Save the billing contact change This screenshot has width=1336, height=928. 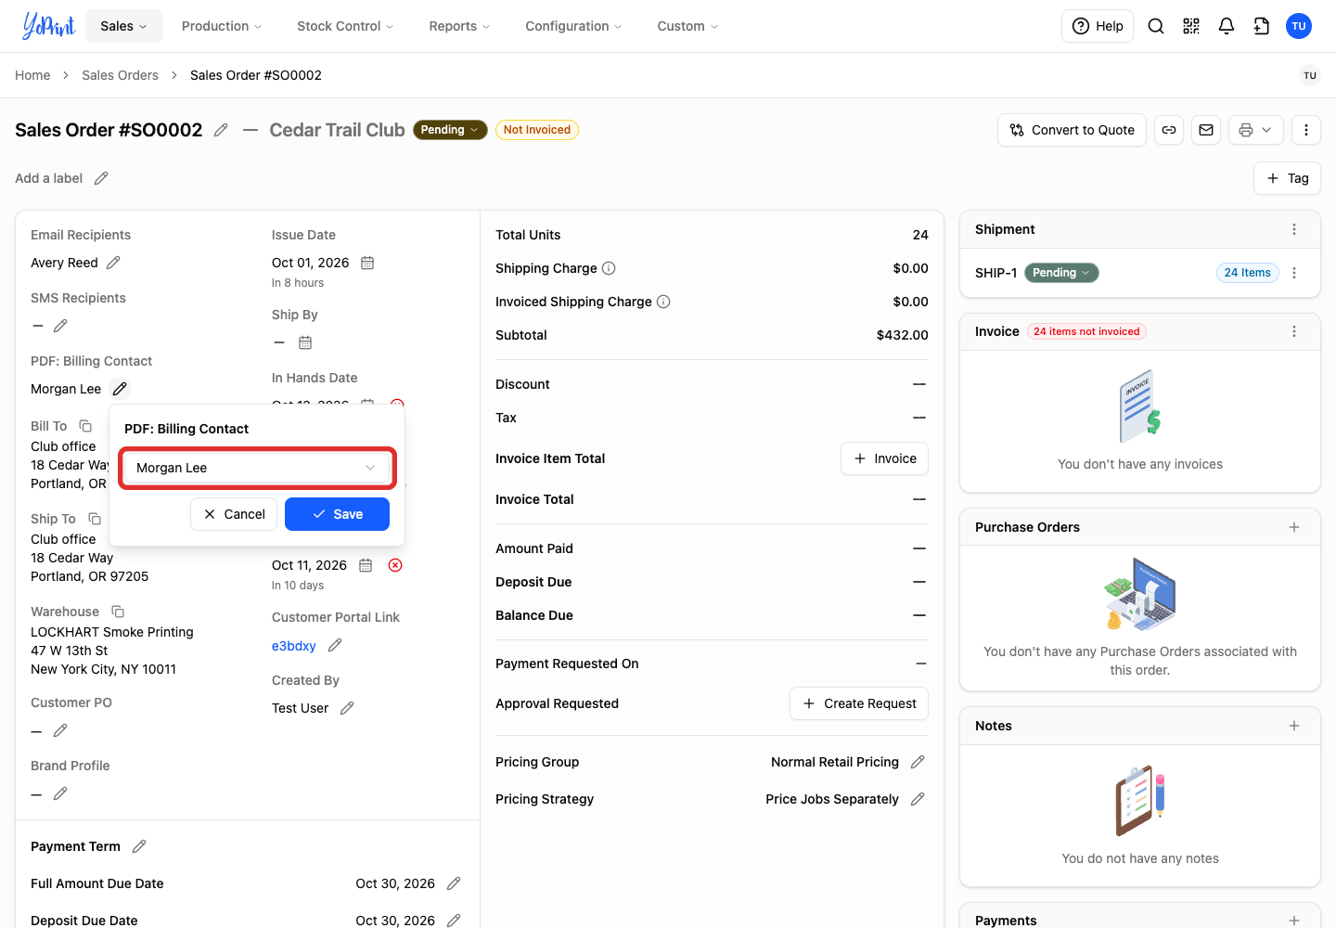[337, 514]
